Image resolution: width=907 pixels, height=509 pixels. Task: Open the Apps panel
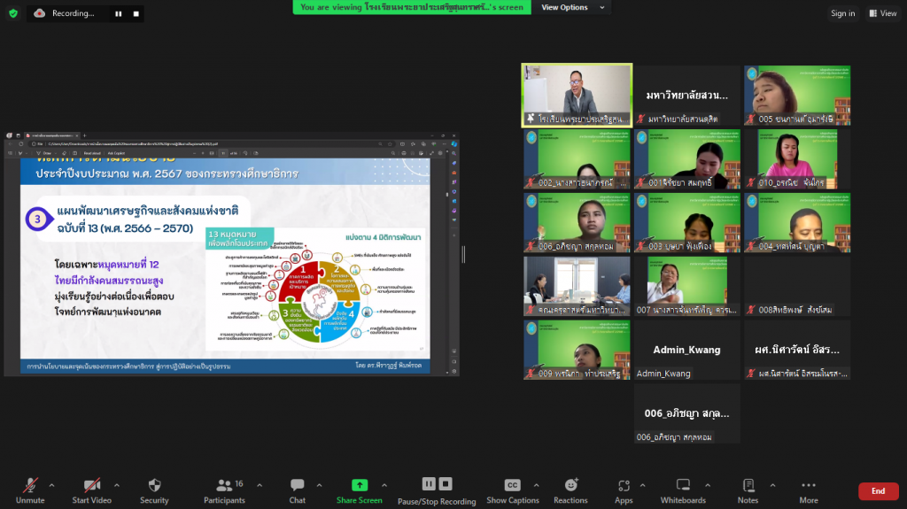(624, 490)
